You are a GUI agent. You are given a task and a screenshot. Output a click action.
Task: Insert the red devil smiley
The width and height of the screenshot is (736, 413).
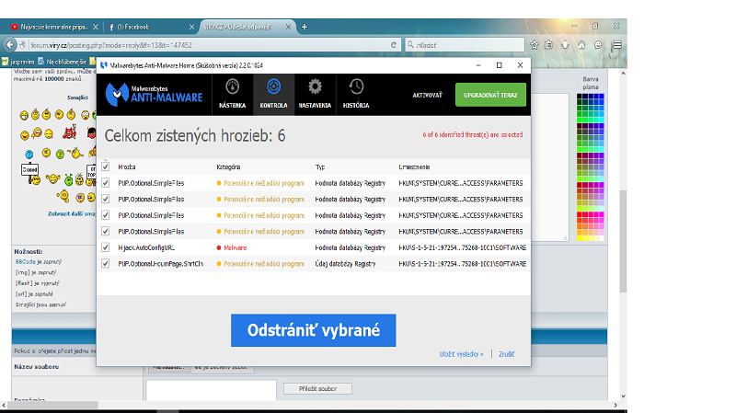(x=70, y=132)
